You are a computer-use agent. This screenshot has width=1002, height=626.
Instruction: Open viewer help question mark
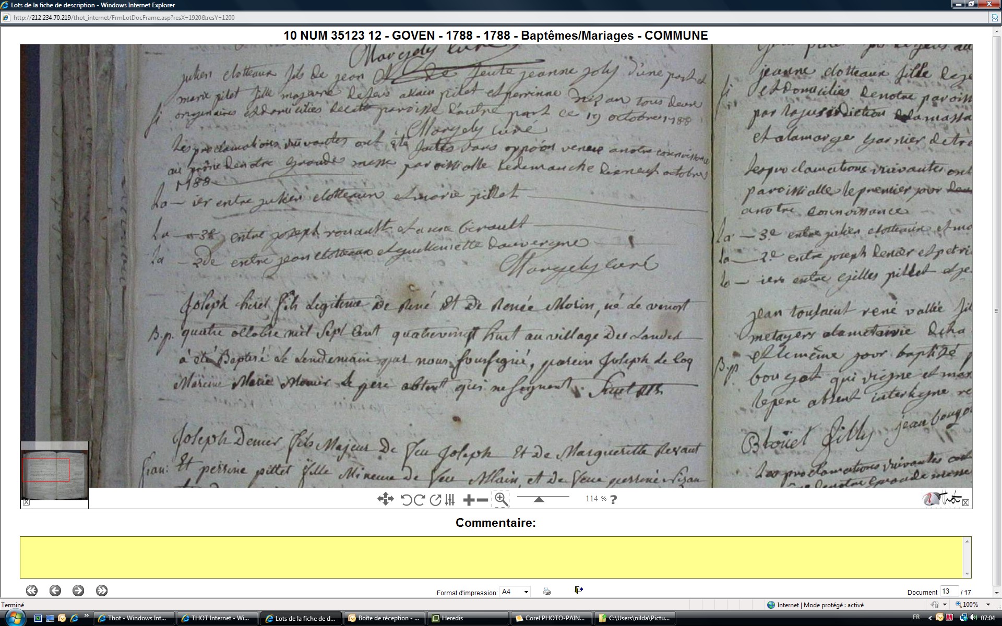[x=614, y=499]
